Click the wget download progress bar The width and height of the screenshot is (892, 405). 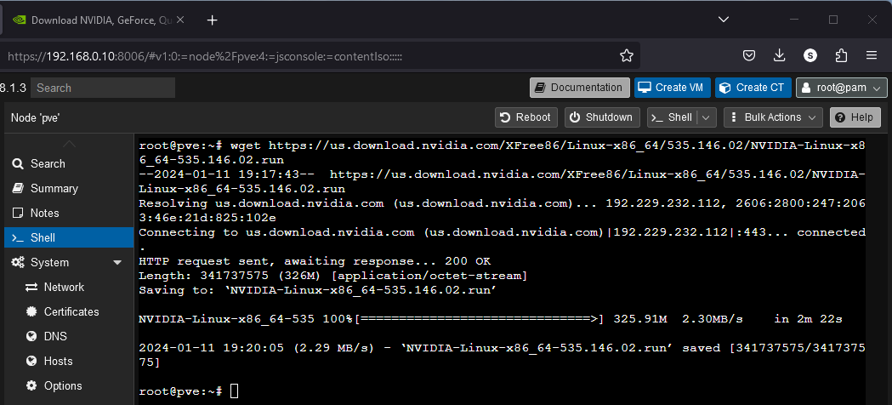[479, 319]
